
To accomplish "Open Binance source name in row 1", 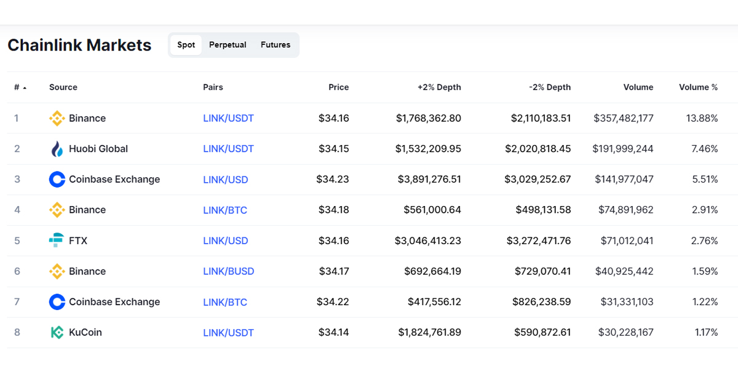I will pyautogui.click(x=87, y=118).
